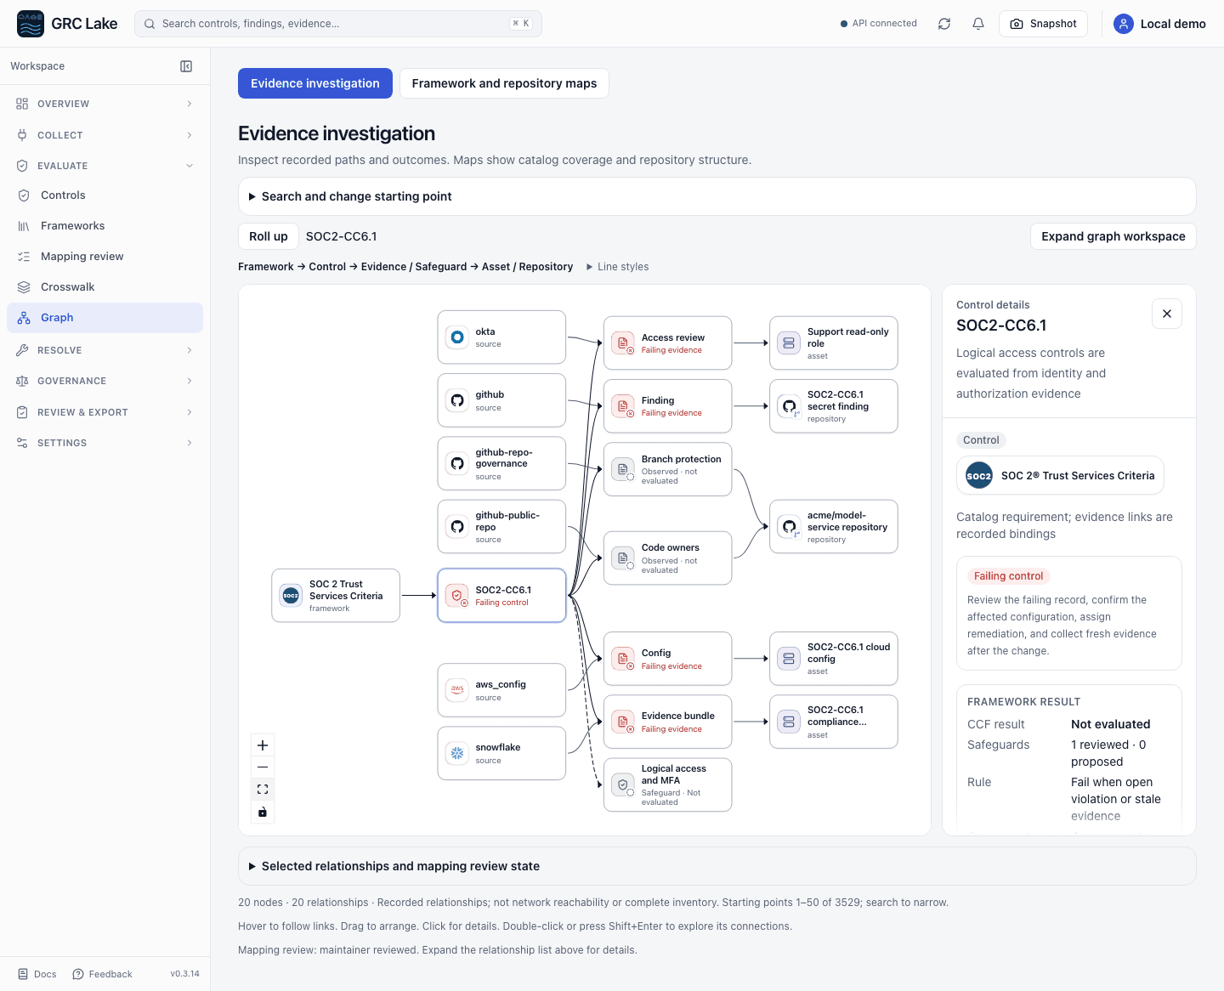Open notifications bell
The width and height of the screenshot is (1224, 991).
point(978,24)
